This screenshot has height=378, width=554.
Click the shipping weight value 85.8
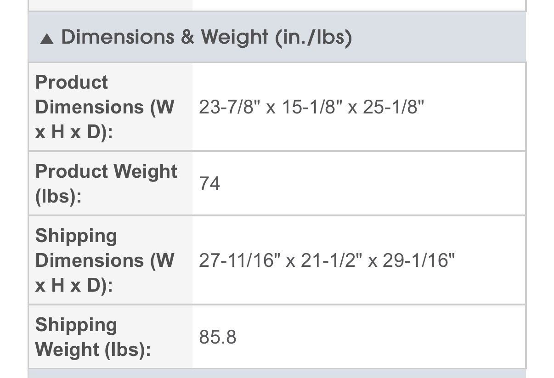click(218, 337)
